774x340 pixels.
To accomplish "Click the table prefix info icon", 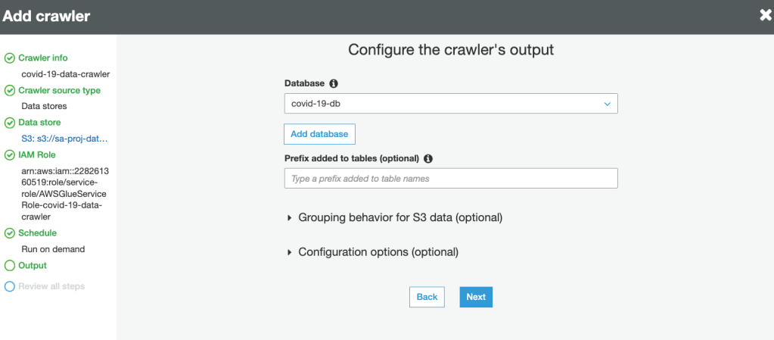I will pyautogui.click(x=428, y=158).
